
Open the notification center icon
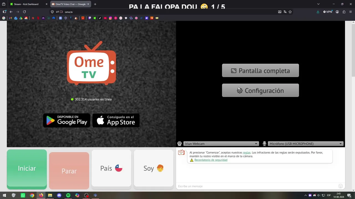pos(349,195)
